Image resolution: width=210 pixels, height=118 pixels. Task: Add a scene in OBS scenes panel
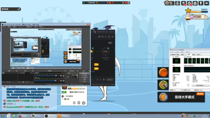coord(3,82)
